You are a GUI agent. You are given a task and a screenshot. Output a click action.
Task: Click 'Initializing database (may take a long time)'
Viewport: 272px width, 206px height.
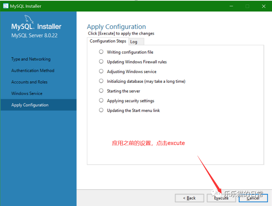[146, 81]
